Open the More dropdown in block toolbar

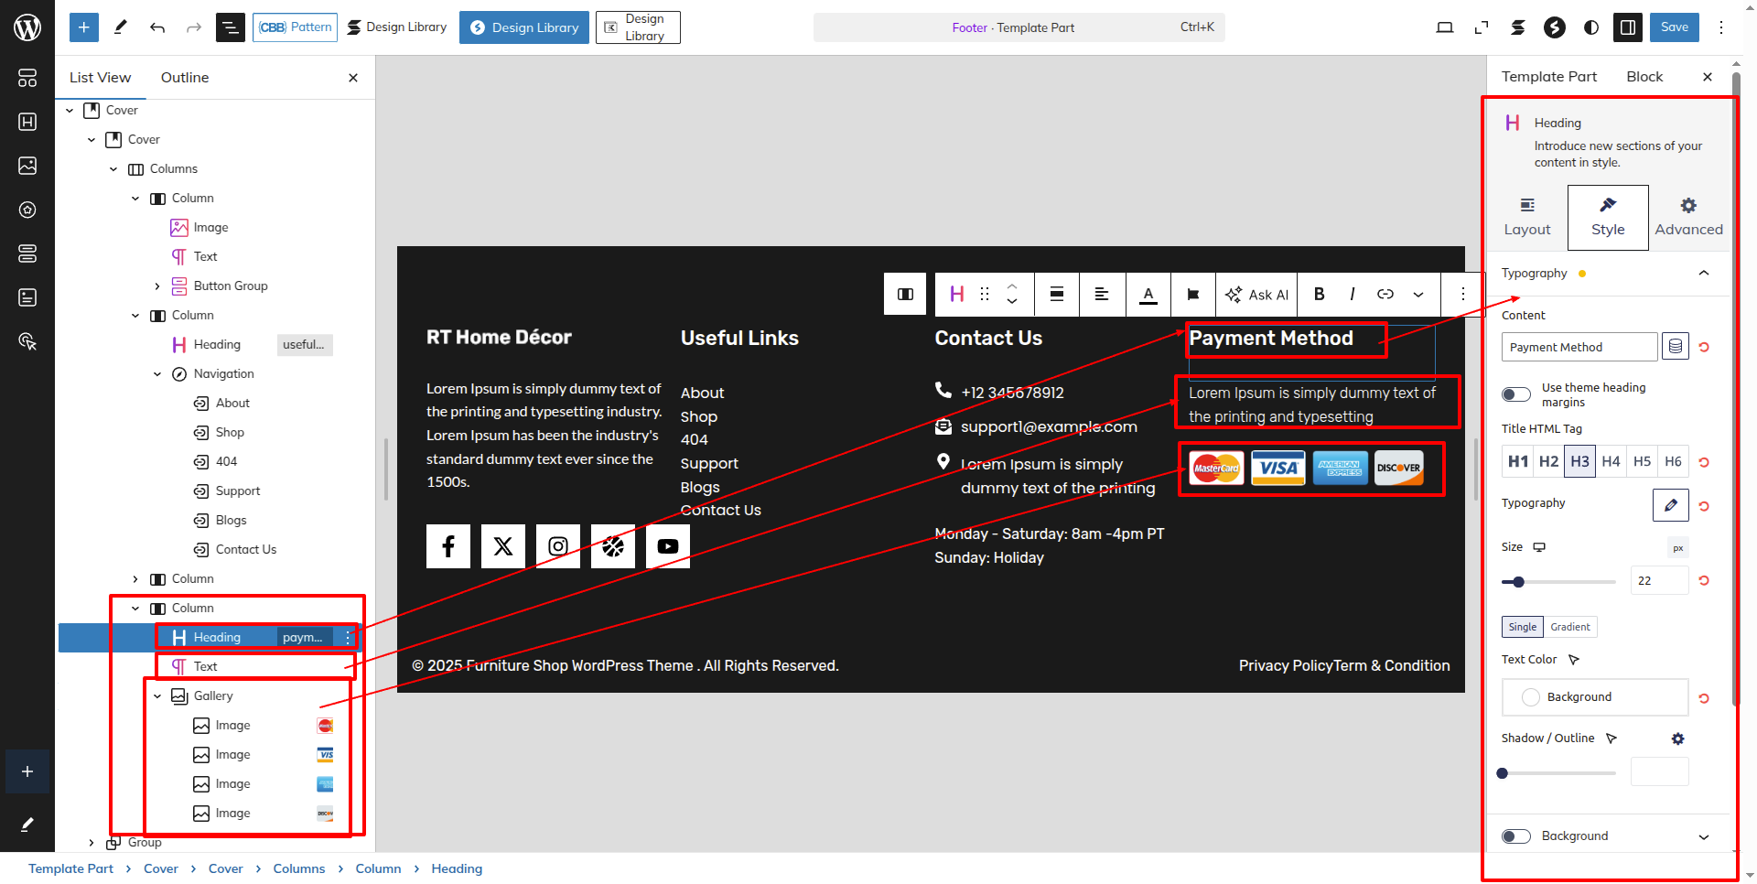[x=1418, y=294]
